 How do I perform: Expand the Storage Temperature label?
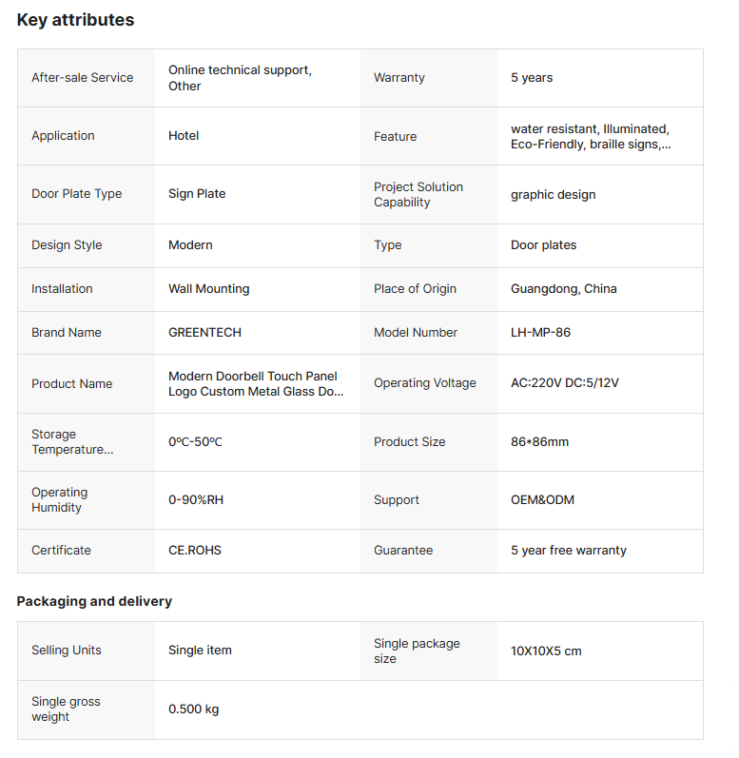tap(72, 442)
